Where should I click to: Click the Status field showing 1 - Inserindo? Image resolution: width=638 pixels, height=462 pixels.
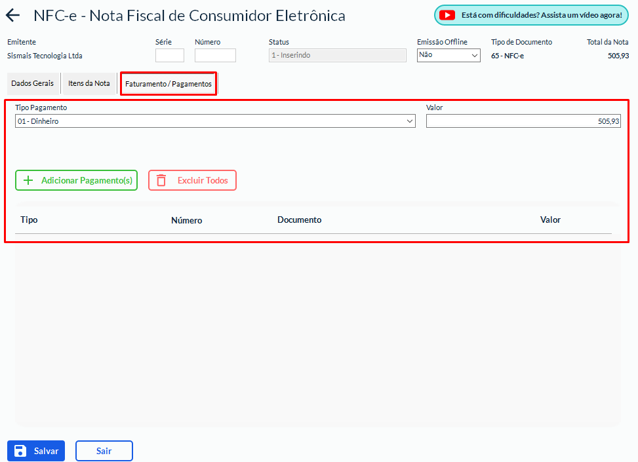(x=338, y=56)
